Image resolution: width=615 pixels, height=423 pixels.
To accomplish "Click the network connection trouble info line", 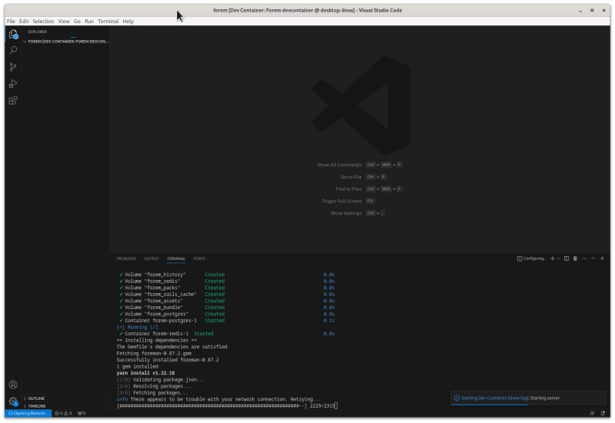I will pos(218,399).
